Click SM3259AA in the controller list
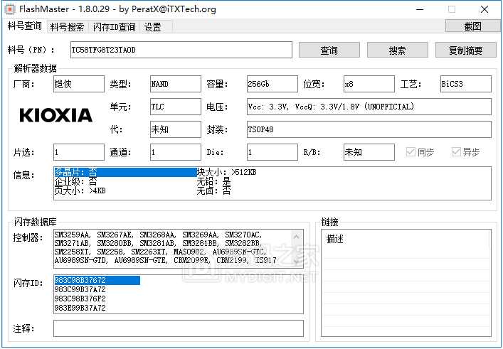Image resolution: width=503 pixels, height=349 pixels. [x=73, y=235]
